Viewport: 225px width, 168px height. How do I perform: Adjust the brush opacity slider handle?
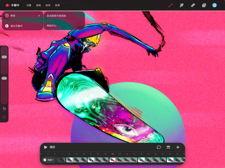click(4, 78)
